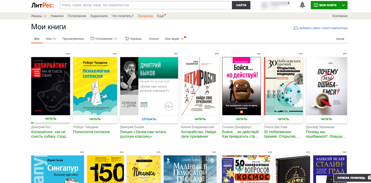This screenshot has height=183, width=371.
Task: Click author name Джозеф Халлинан
Action: tap(320, 127)
